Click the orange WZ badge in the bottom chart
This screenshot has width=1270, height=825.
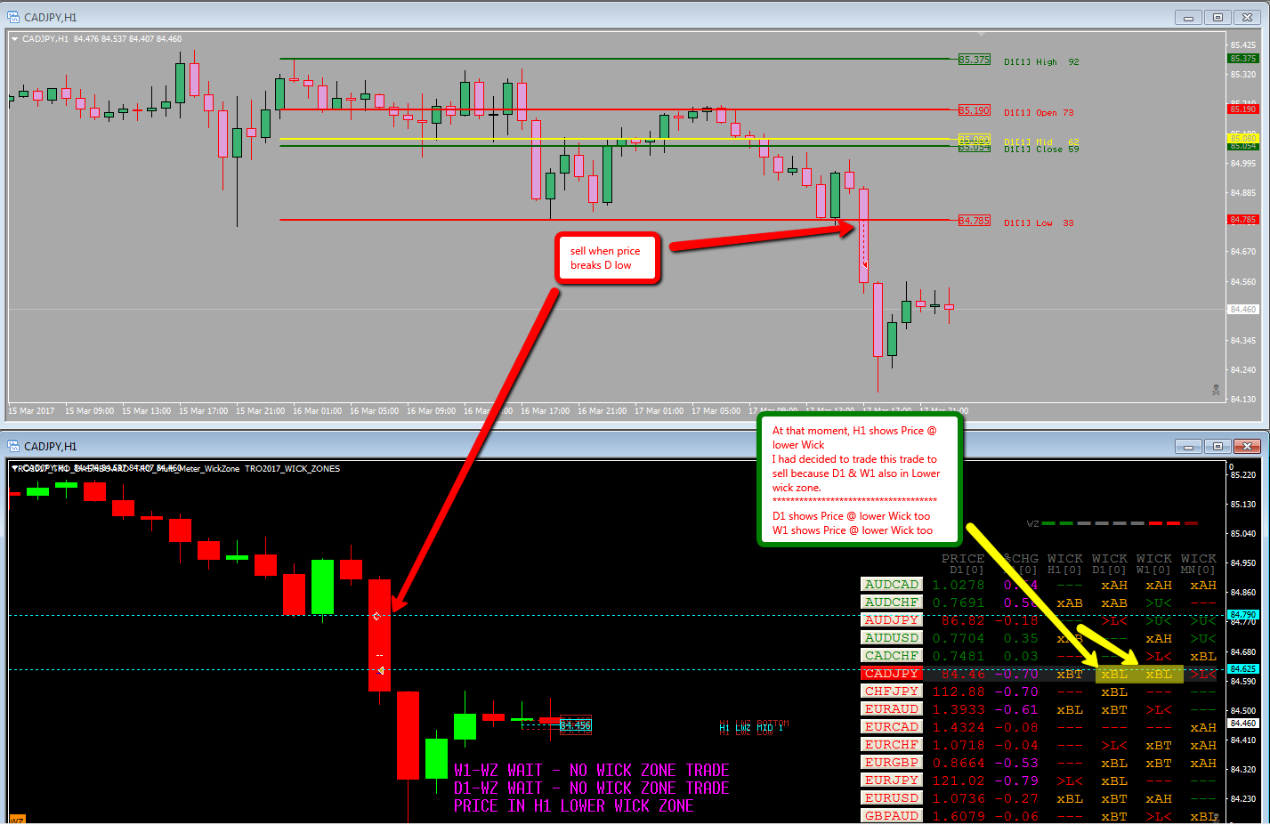tap(17, 819)
